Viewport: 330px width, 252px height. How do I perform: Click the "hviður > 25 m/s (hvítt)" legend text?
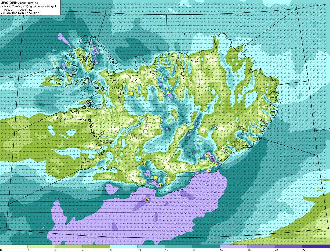15,6
